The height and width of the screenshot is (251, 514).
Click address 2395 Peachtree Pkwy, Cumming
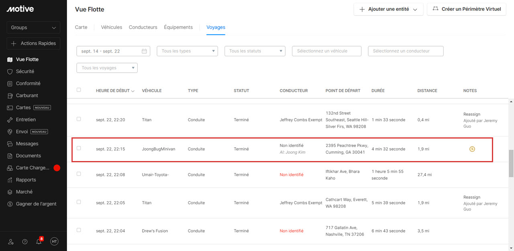coord(347,149)
